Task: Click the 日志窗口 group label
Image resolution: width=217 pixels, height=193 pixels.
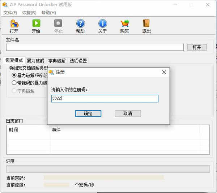Action: tap(14, 121)
